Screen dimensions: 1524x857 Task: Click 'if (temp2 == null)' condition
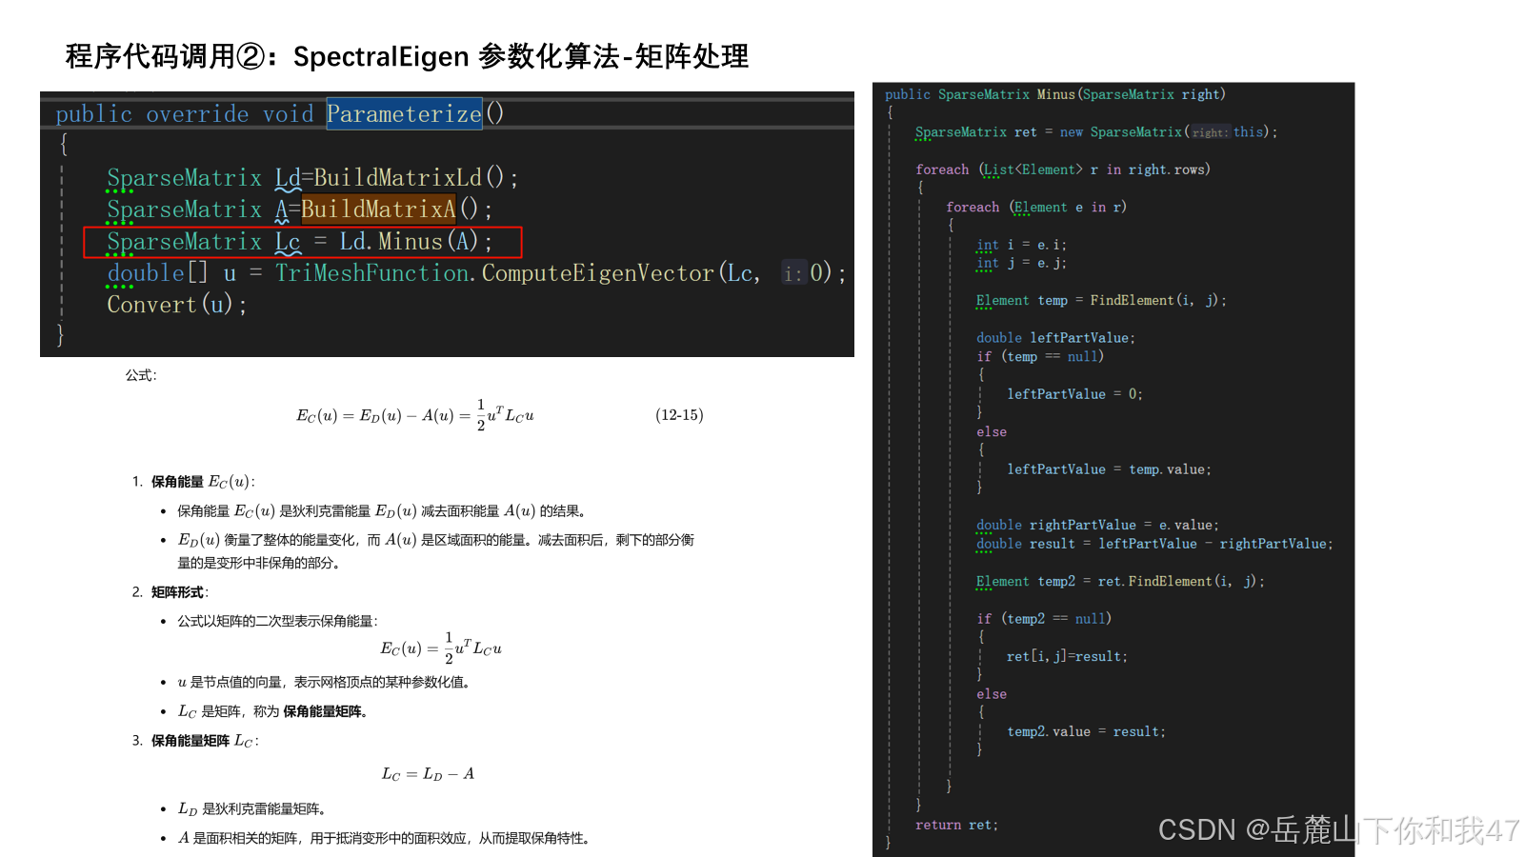coord(1043,619)
